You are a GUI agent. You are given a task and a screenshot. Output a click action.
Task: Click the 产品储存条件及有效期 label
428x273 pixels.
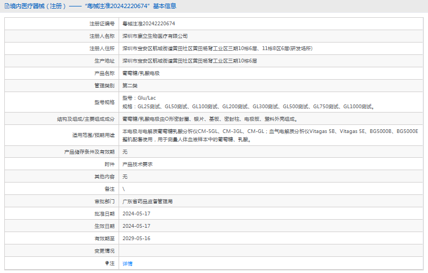[x=89, y=152]
